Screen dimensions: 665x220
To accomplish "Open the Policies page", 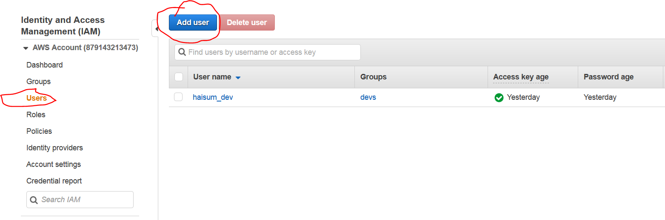I will (39, 131).
